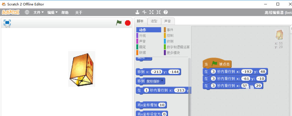The image size is (292, 116).
Task: Click seconds field of glide to -61 block
Action: pos(213,79)
